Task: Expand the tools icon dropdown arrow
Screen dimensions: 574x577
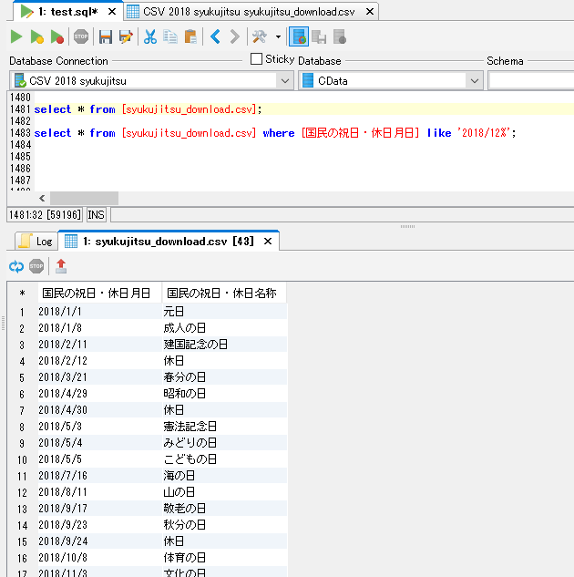Action: point(278,37)
